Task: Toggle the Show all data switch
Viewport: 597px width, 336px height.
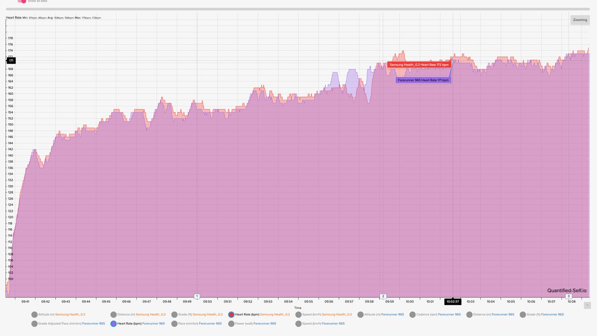Action: coord(21,1)
